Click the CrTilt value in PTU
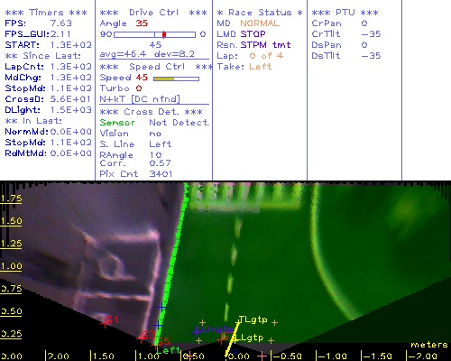The width and height of the screenshot is (451, 361). tap(371, 34)
